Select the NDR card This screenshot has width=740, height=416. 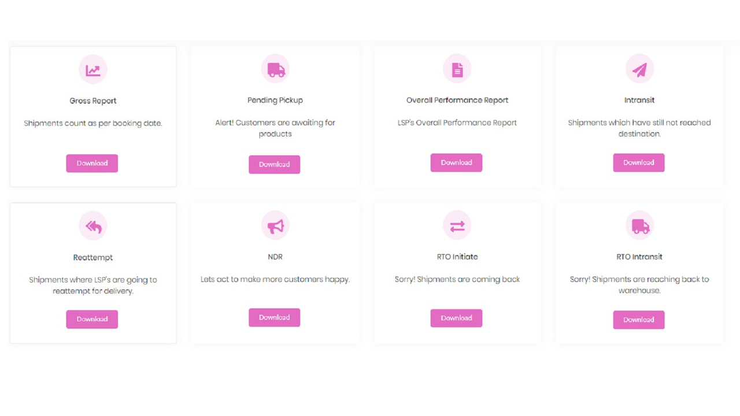[x=275, y=272]
